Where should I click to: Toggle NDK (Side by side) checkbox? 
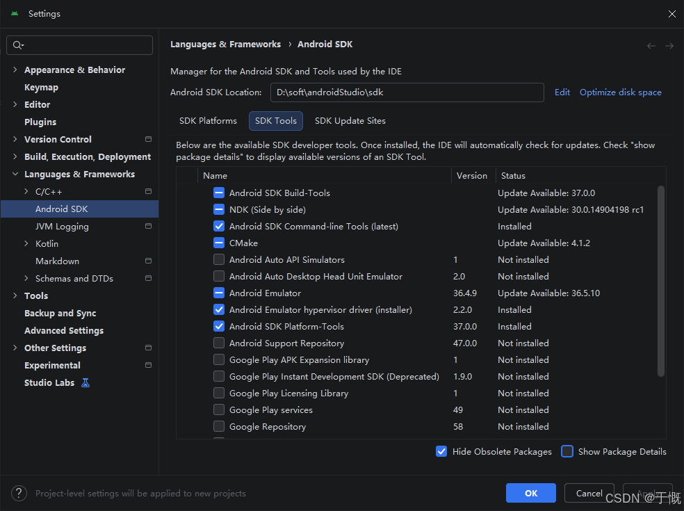click(x=219, y=209)
